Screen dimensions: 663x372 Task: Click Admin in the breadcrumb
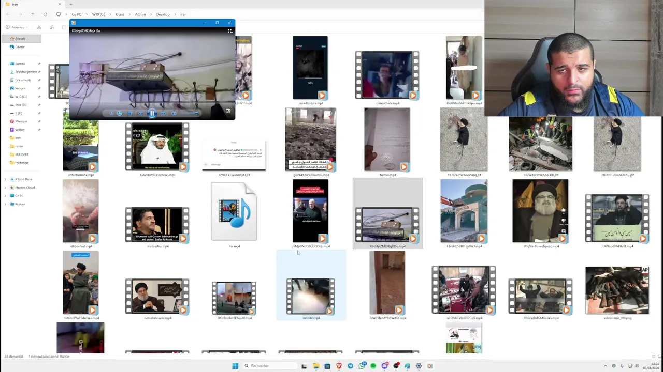tap(140, 14)
